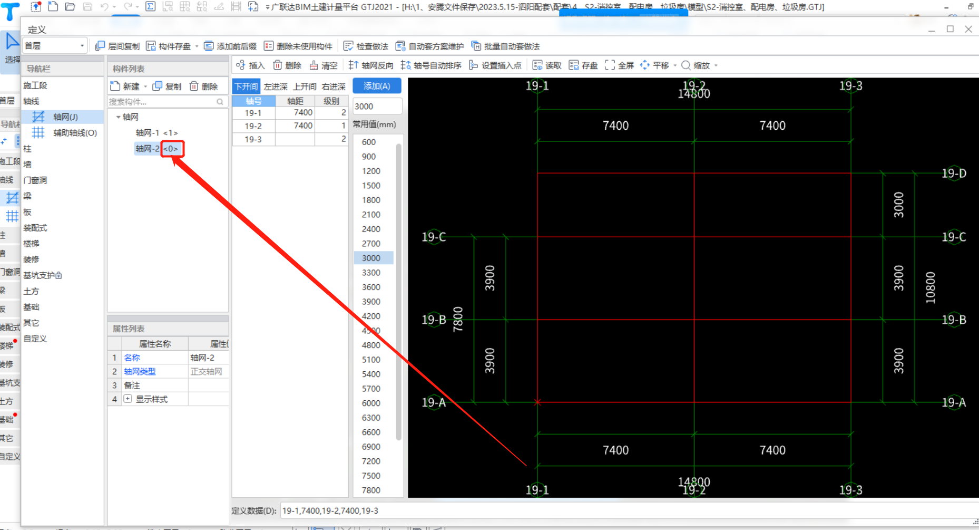Open the redo history dropdown arrow
The width and height of the screenshot is (979, 530).
click(x=138, y=7)
